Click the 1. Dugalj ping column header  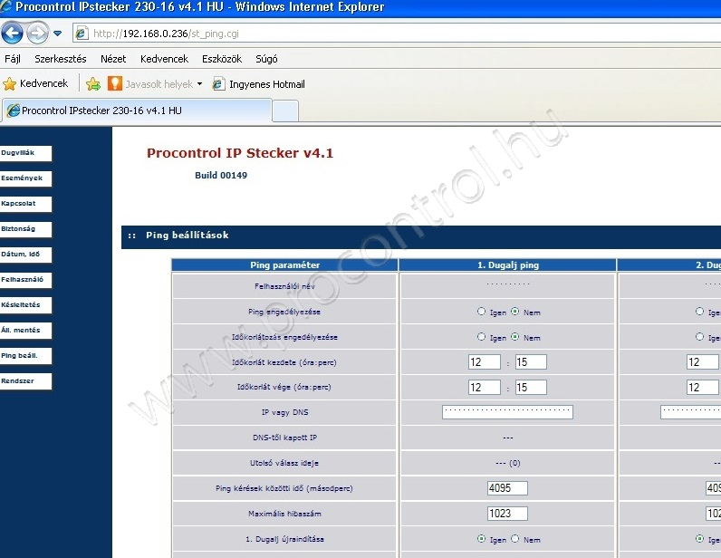point(507,265)
